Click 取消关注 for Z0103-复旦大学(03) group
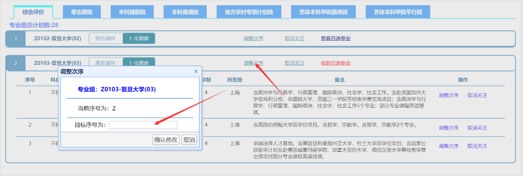 (294, 63)
